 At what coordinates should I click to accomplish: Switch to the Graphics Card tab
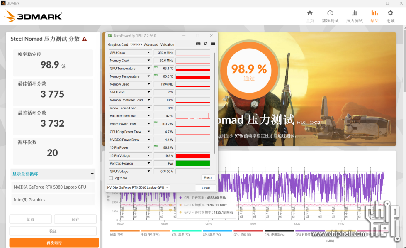[x=118, y=44]
